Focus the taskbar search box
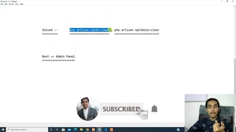The image size is (236, 132). 27,129
